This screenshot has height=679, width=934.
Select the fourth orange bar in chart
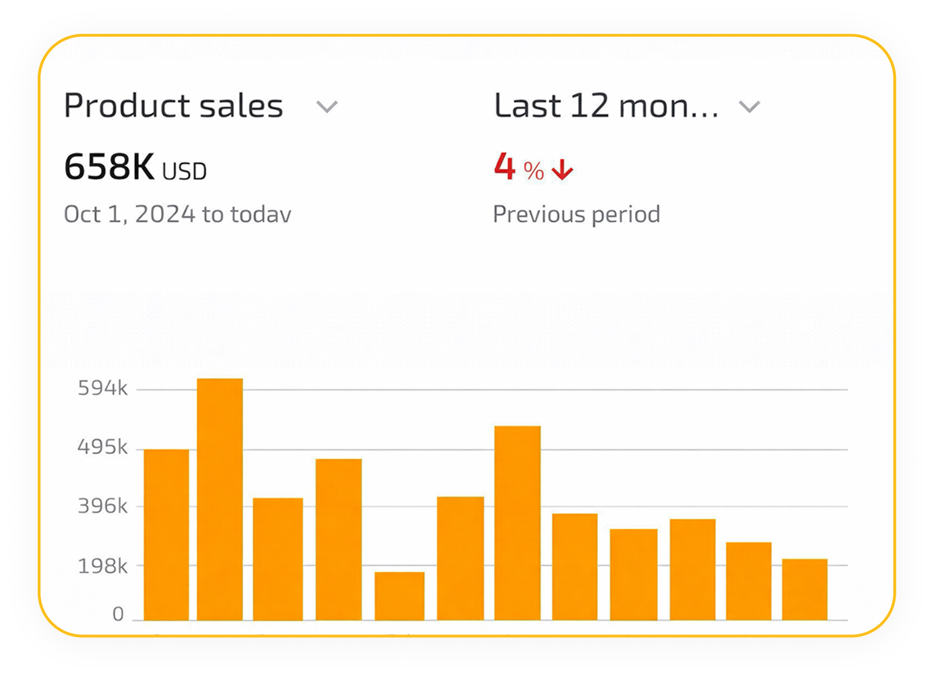339,539
